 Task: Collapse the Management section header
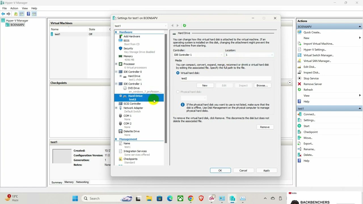(x=116, y=139)
